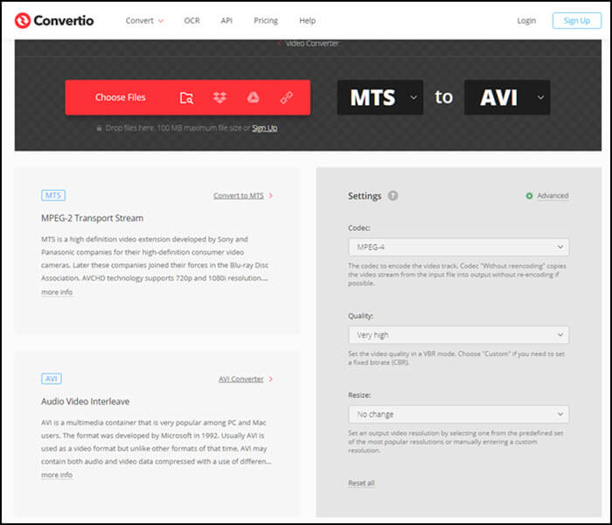Open the Pricing page

coord(266,20)
